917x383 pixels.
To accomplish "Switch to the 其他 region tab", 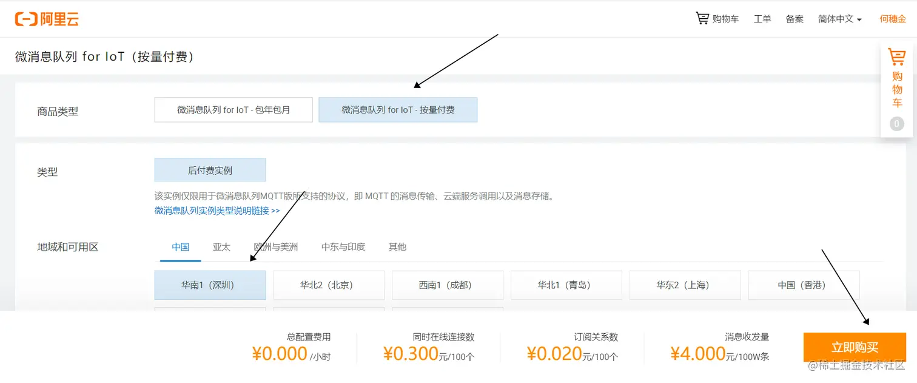I will pos(397,247).
